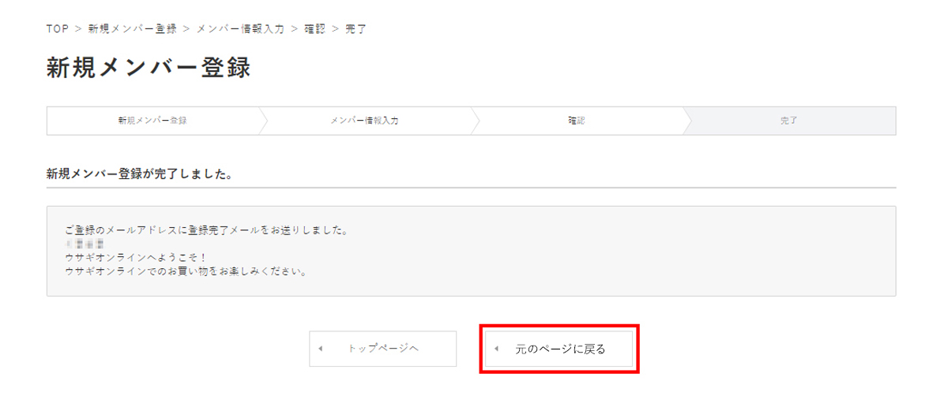Go to メンバー情報入力 breadcrumb link
Viewport: 948px width, 396px height.
click(240, 29)
